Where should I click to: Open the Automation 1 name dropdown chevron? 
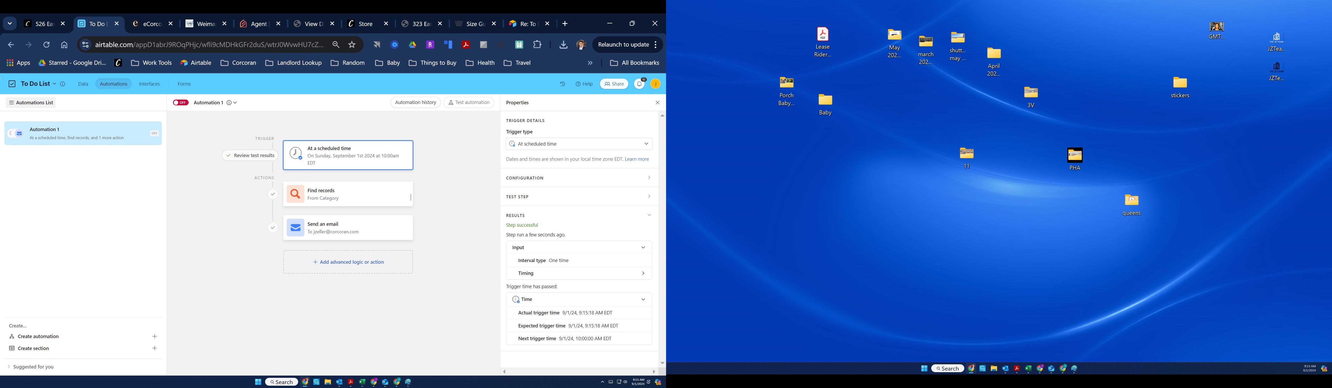[235, 103]
